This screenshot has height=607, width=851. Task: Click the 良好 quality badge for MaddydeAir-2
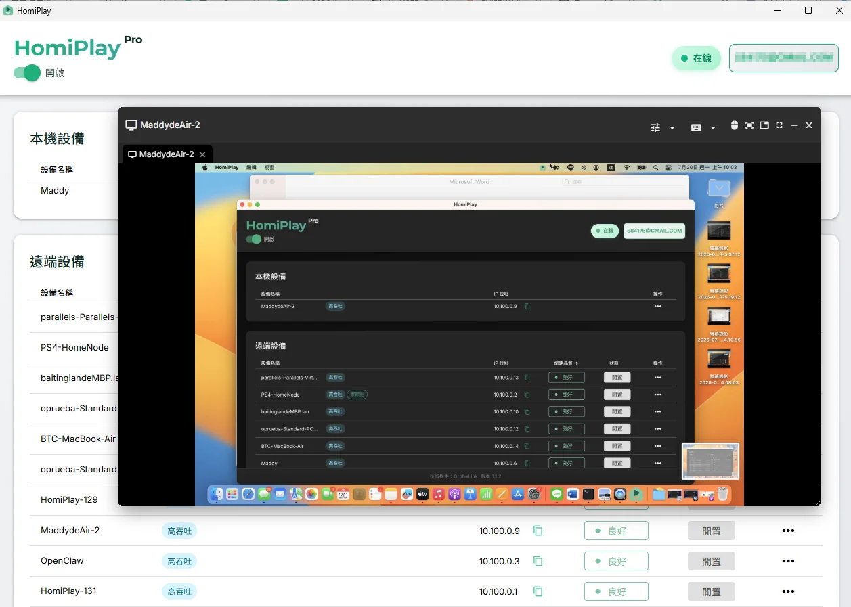616,531
